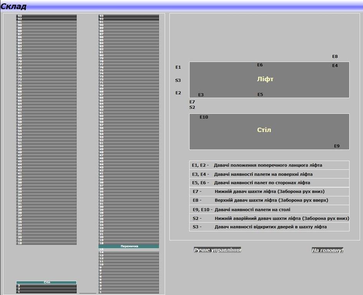
Task: Select cell 93 in the left rack column
Action: [x=46, y=16]
